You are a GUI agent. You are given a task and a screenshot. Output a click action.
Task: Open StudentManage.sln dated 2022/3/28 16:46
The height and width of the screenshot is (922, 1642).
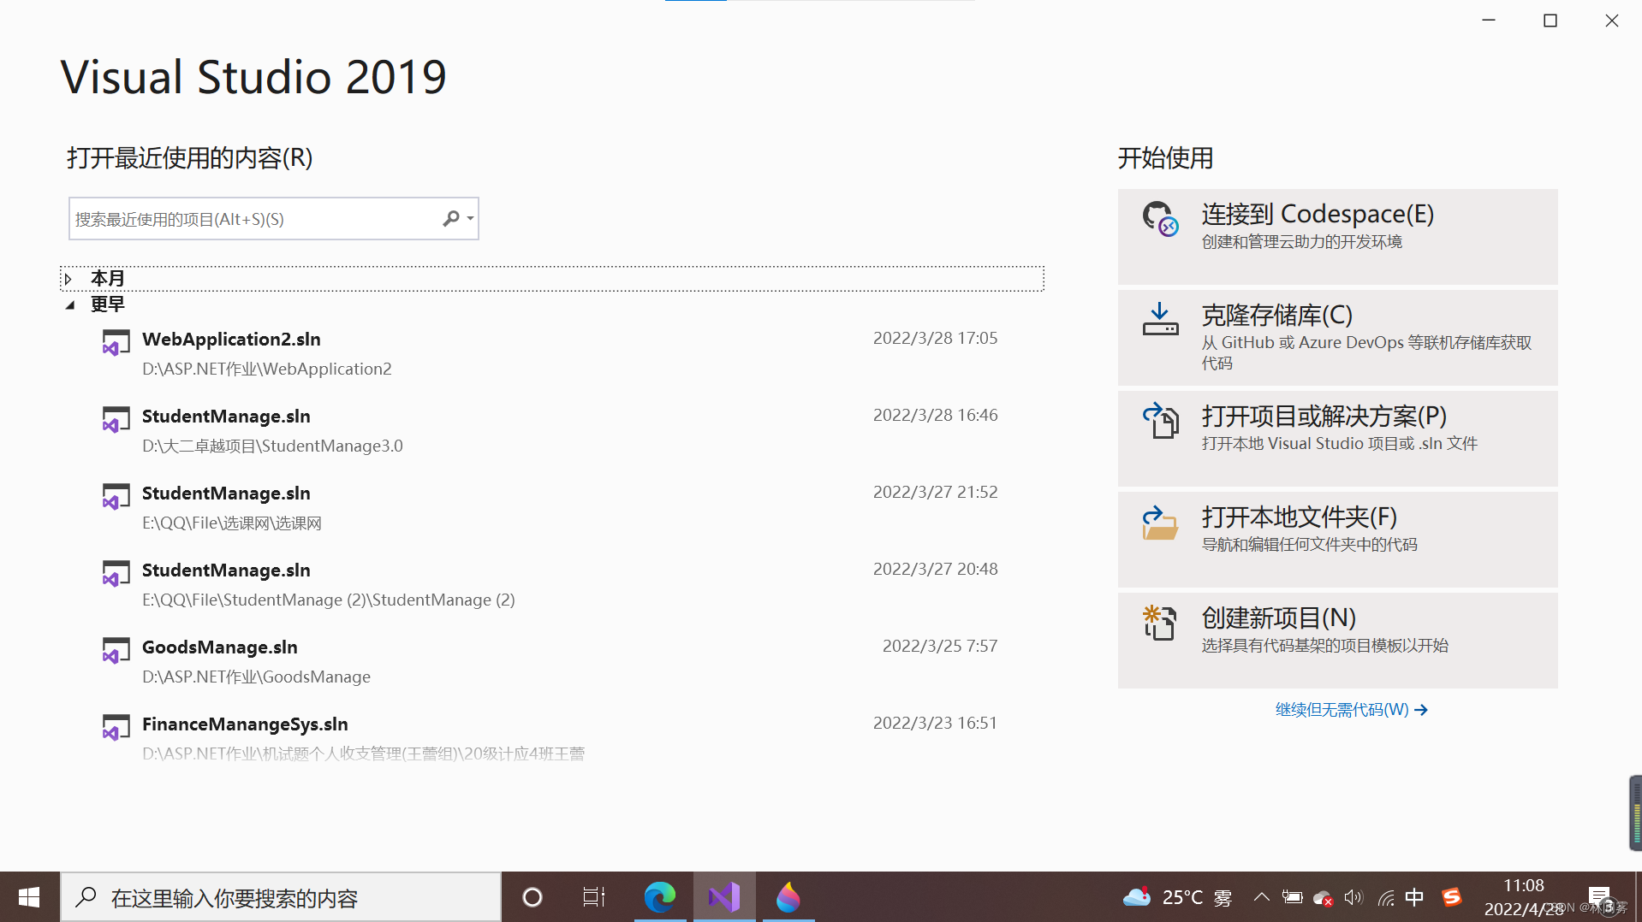click(551, 431)
